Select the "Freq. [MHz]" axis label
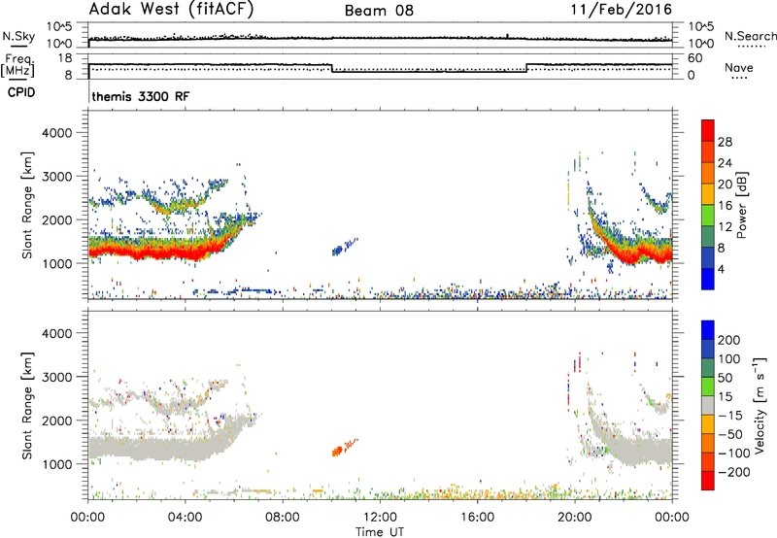The width and height of the screenshot is (777, 538). tap(18, 66)
